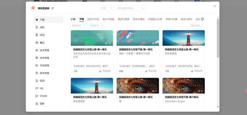Image resolution: width=247 pixels, height=115 pixels.
Task: Select the 不限 step tab
Action: tap(82, 19)
